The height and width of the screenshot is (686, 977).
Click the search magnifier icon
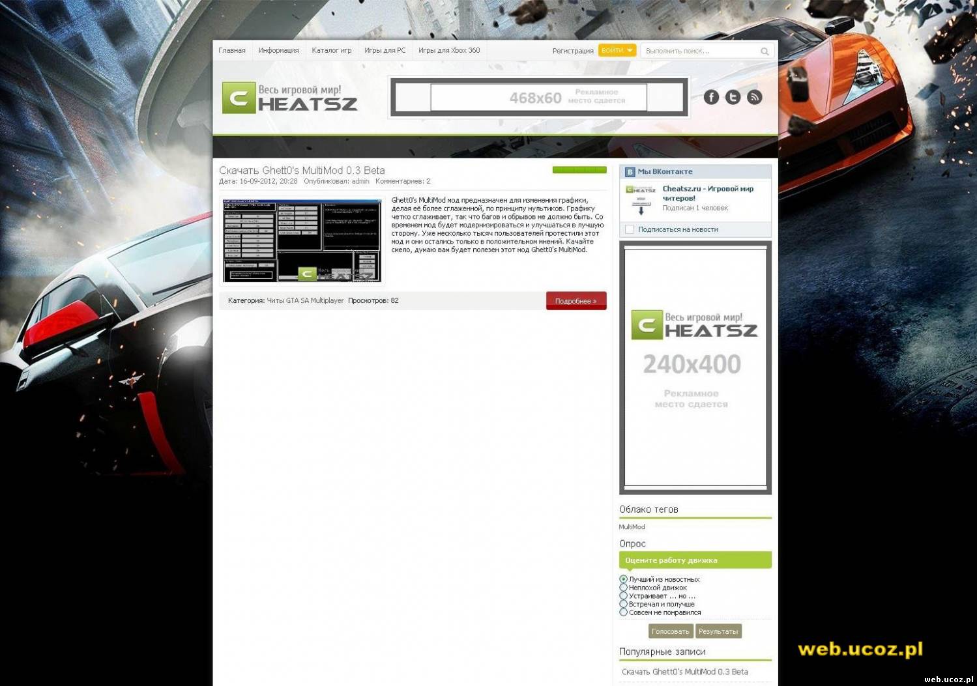tap(765, 51)
